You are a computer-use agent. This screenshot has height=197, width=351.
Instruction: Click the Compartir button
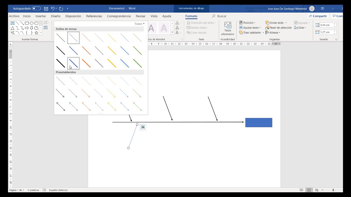click(318, 16)
